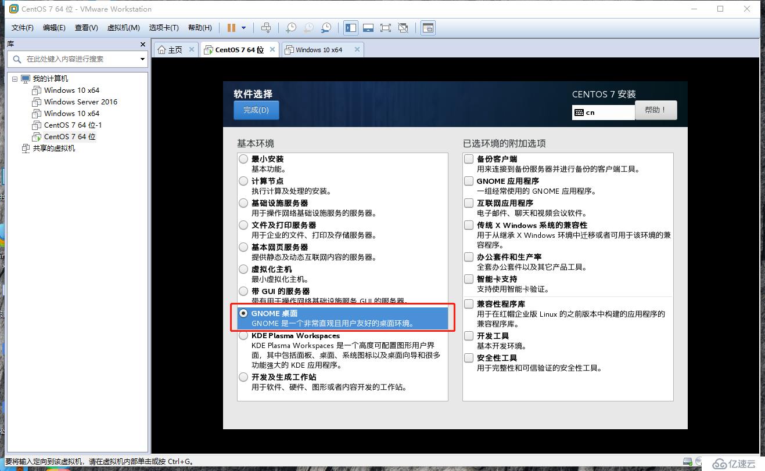This screenshot has width=765, height=471.
Task: Open the 帮助(H) menu
Action: coord(200,27)
